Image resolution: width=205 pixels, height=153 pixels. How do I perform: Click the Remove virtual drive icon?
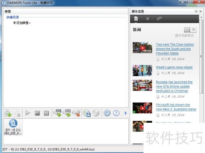pos(76,113)
